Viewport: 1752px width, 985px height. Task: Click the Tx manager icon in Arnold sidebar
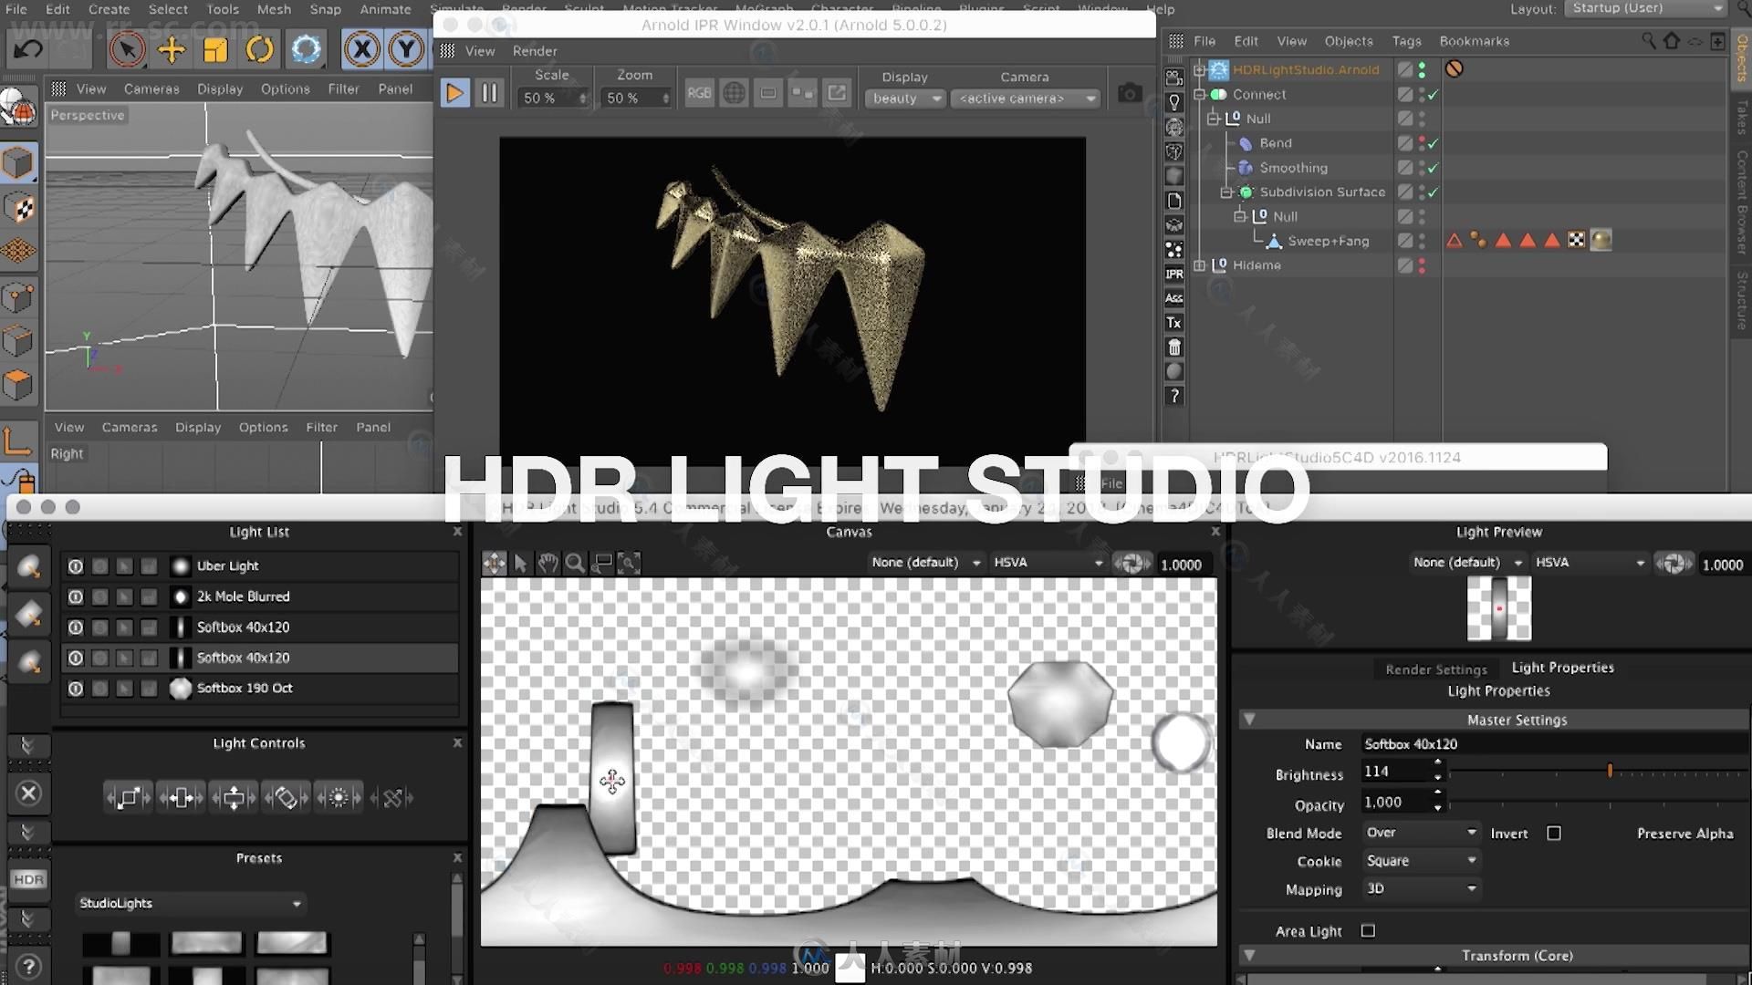tap(1174, 323)
